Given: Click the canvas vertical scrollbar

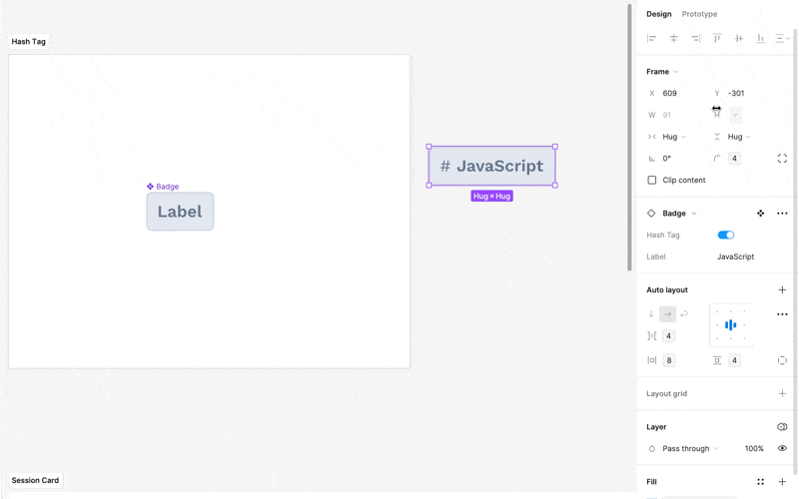Looking at the screenshot, I should tap(630, 138).
